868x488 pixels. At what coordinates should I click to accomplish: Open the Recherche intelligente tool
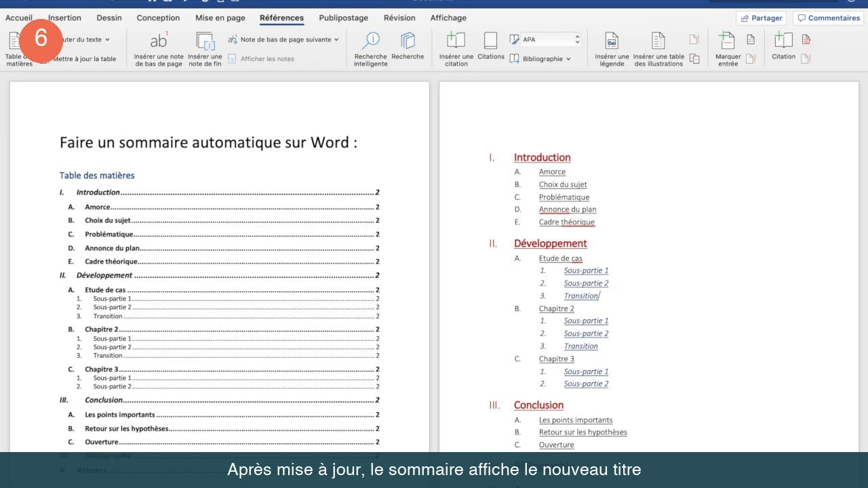coord(370,41)
